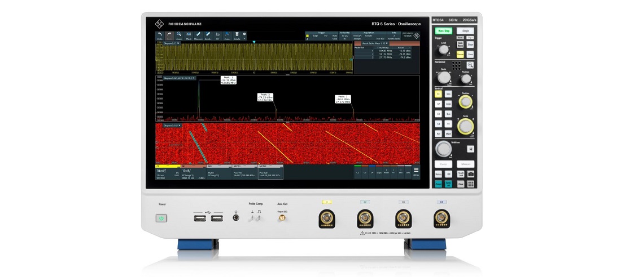
Task: Start Quick measurement from the toolbar
Action: point(208,35)
